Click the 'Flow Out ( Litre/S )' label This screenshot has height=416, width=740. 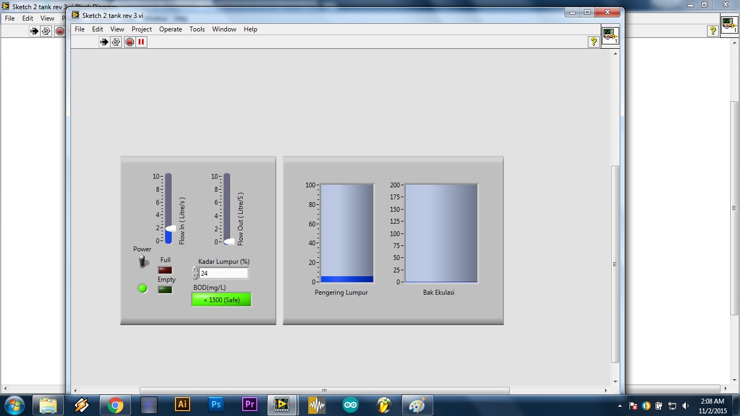241,219
